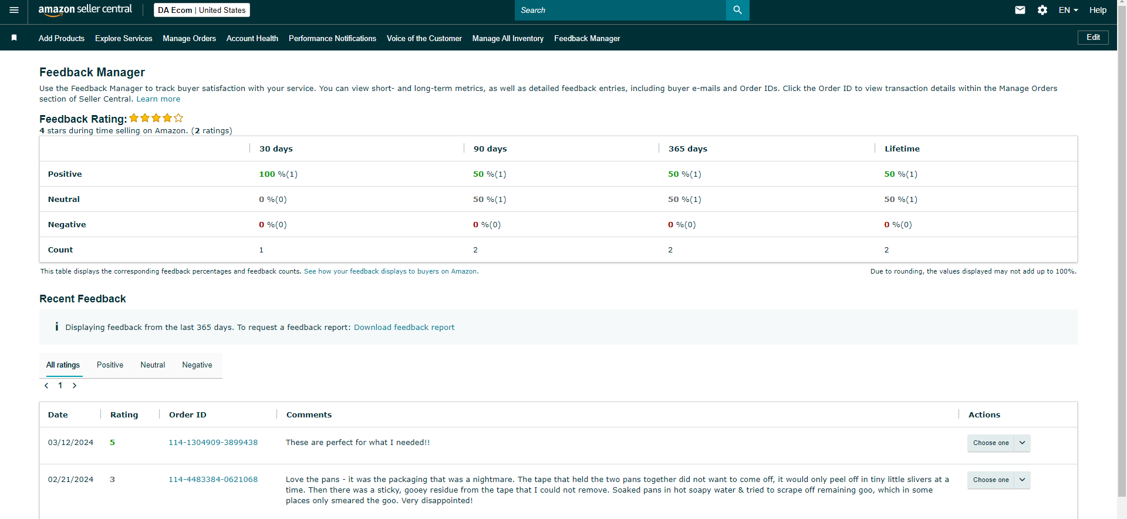
Task: Click the Recent Feedback heading
Action: click(83, 299)
